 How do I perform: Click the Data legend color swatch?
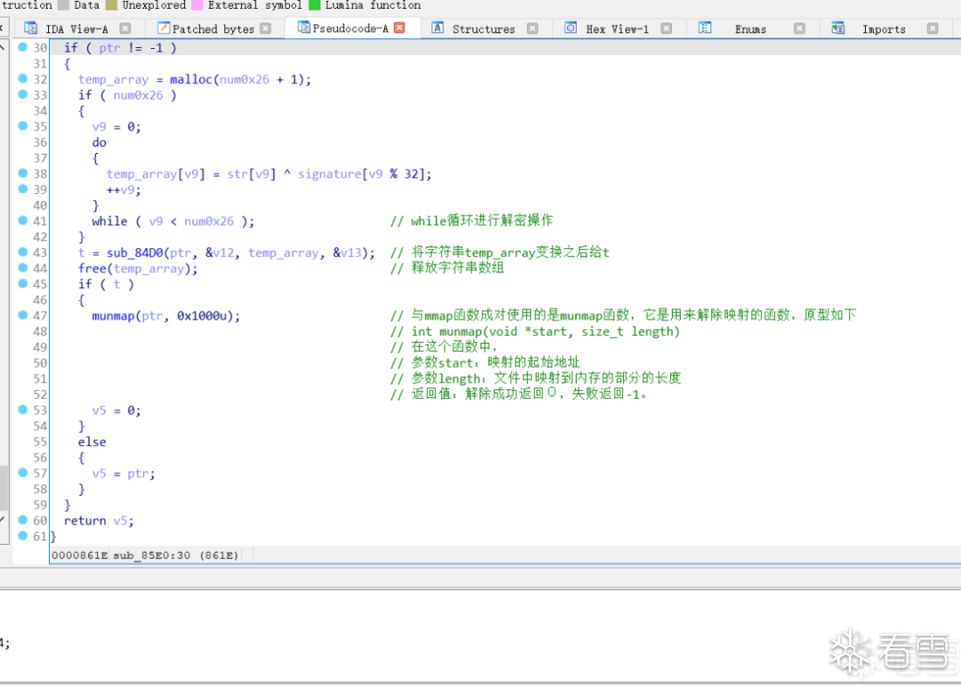coord(63,5)
